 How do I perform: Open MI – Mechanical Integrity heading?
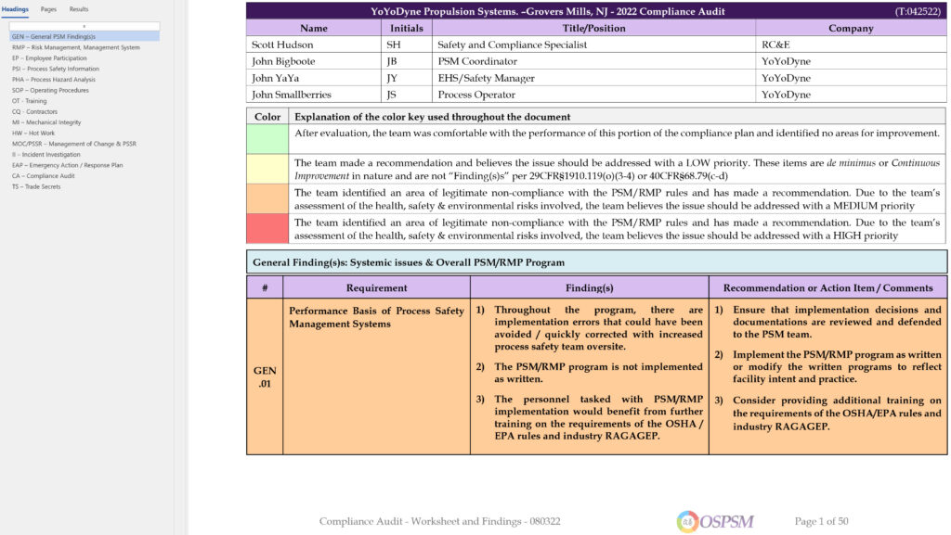46,122
